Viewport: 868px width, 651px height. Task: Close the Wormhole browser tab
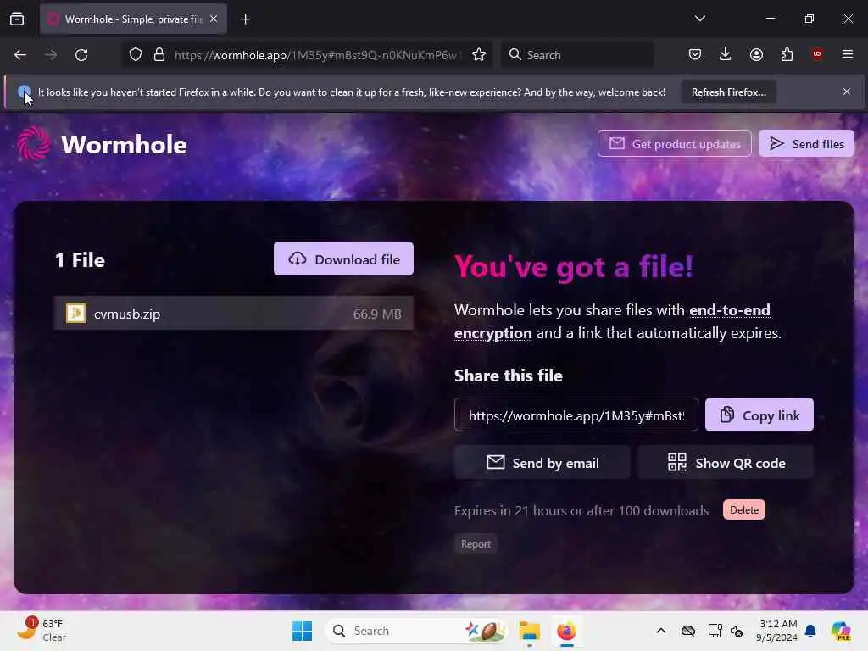[214, 19]
